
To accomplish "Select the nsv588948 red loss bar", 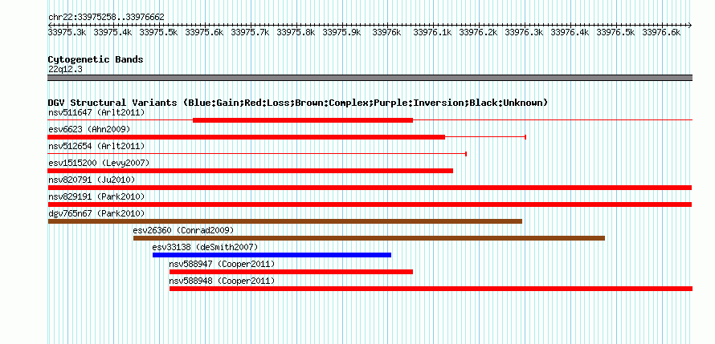I will (x=431, y=289).
